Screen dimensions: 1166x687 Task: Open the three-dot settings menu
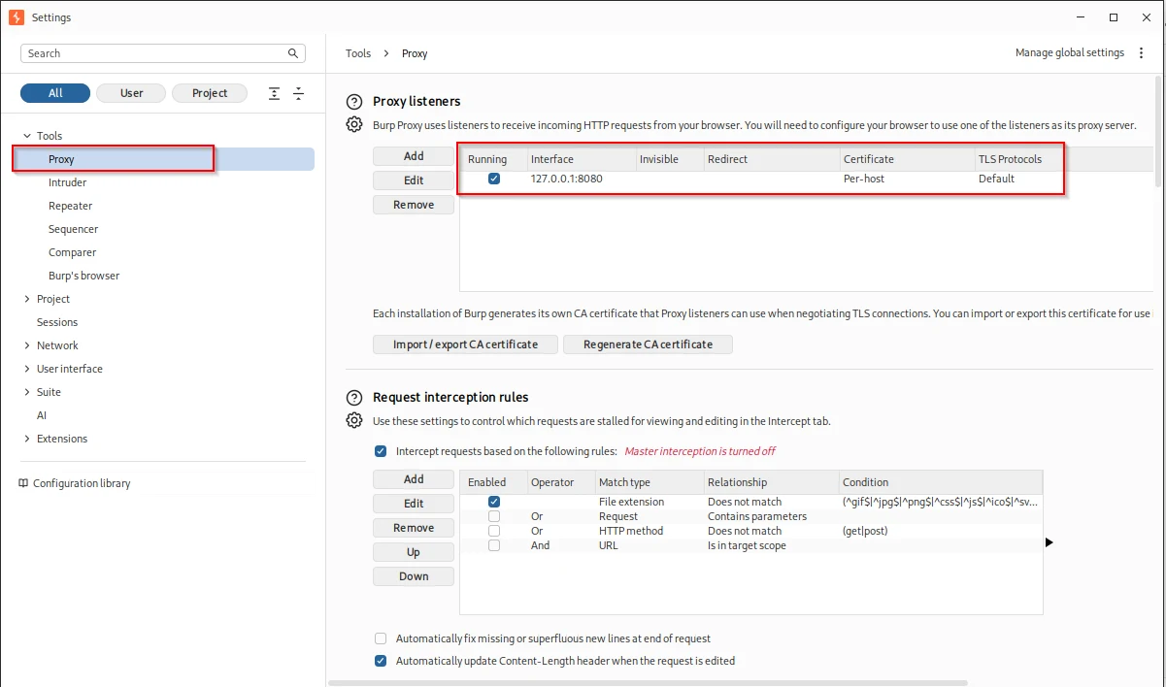pos(1142,53)
